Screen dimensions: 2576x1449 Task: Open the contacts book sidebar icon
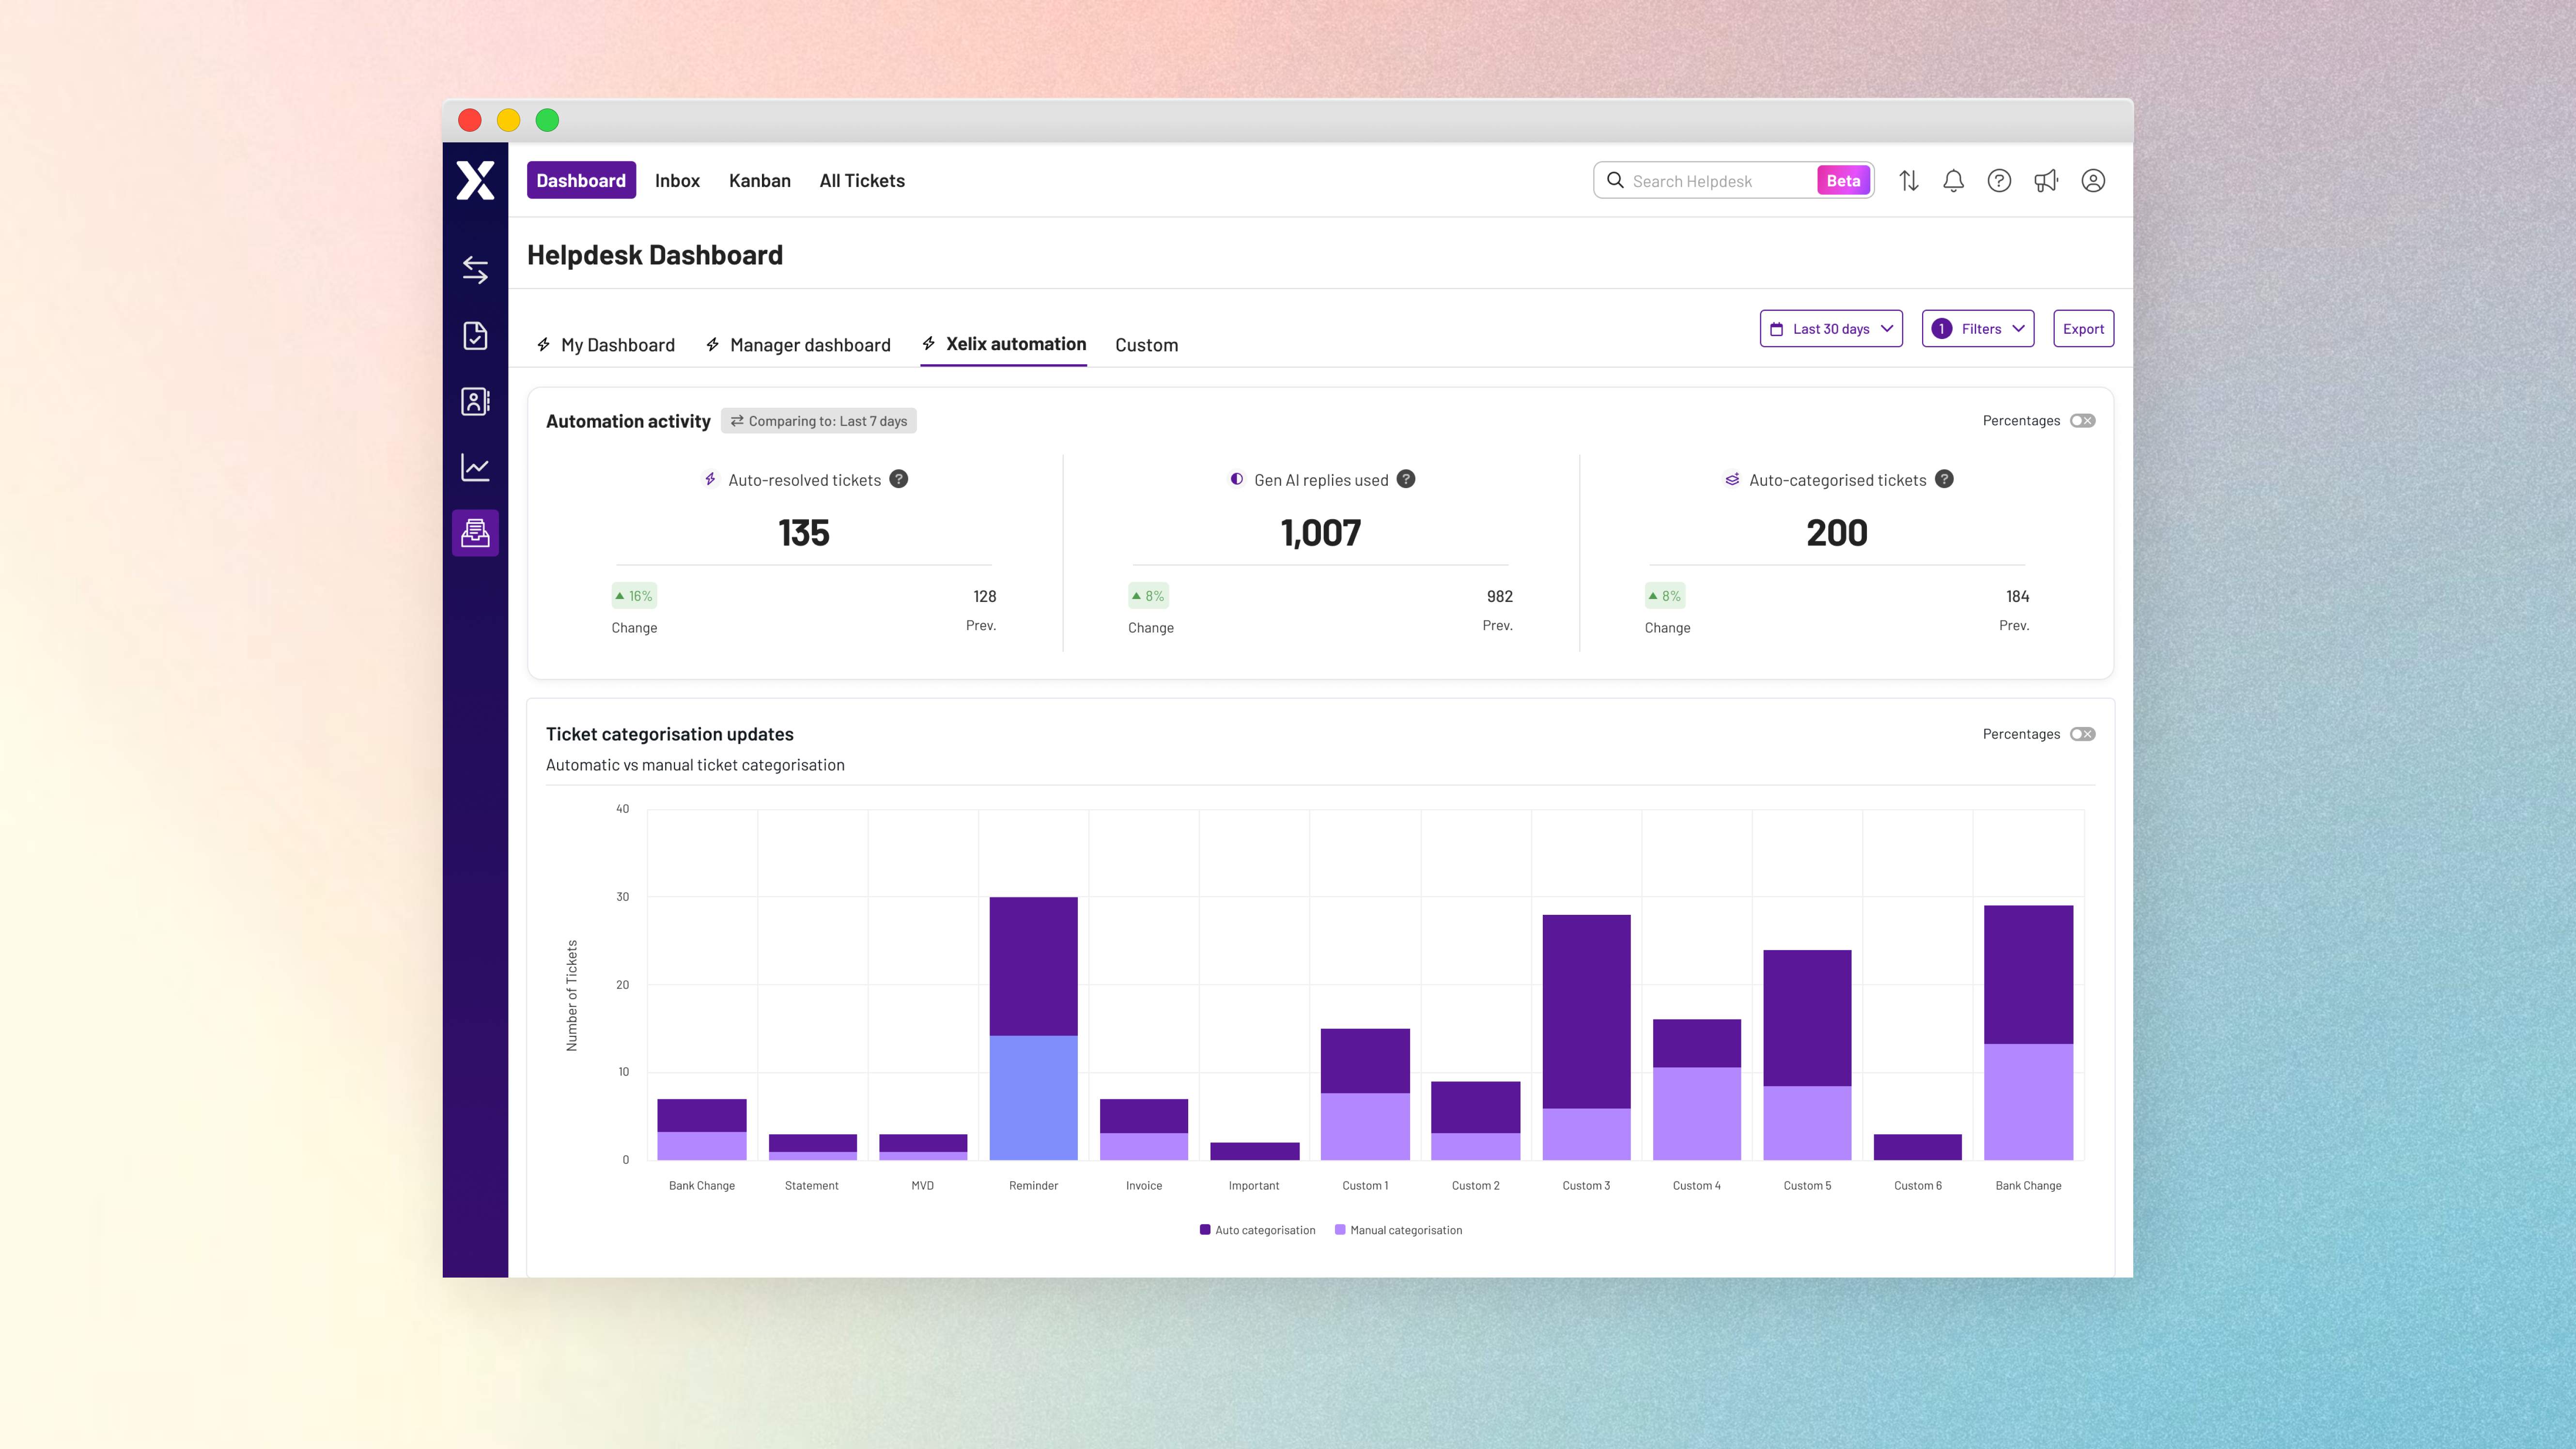pyautogui.click(x=475, y=401)
